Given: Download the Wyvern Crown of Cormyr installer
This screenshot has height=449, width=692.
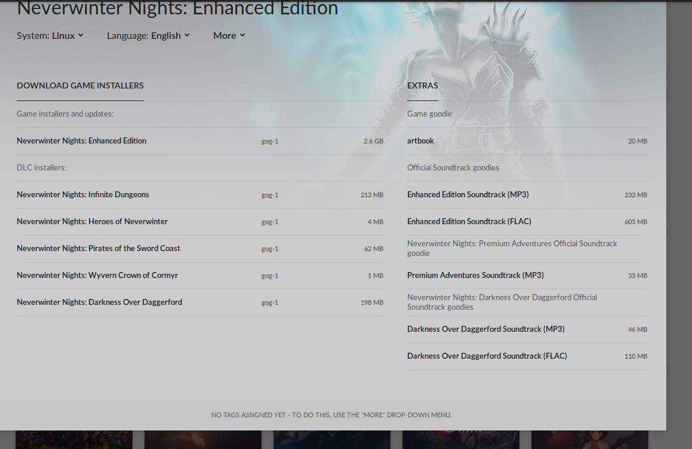Looking at the screenshot, I should click(x=200, y=276).
